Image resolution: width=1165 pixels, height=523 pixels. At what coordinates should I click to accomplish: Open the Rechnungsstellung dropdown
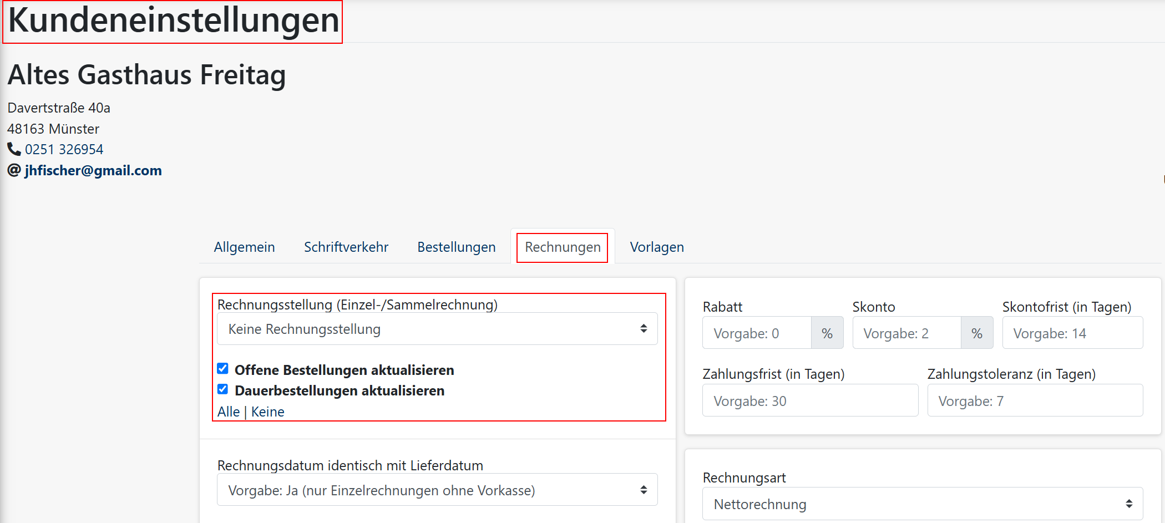[437, 329]
